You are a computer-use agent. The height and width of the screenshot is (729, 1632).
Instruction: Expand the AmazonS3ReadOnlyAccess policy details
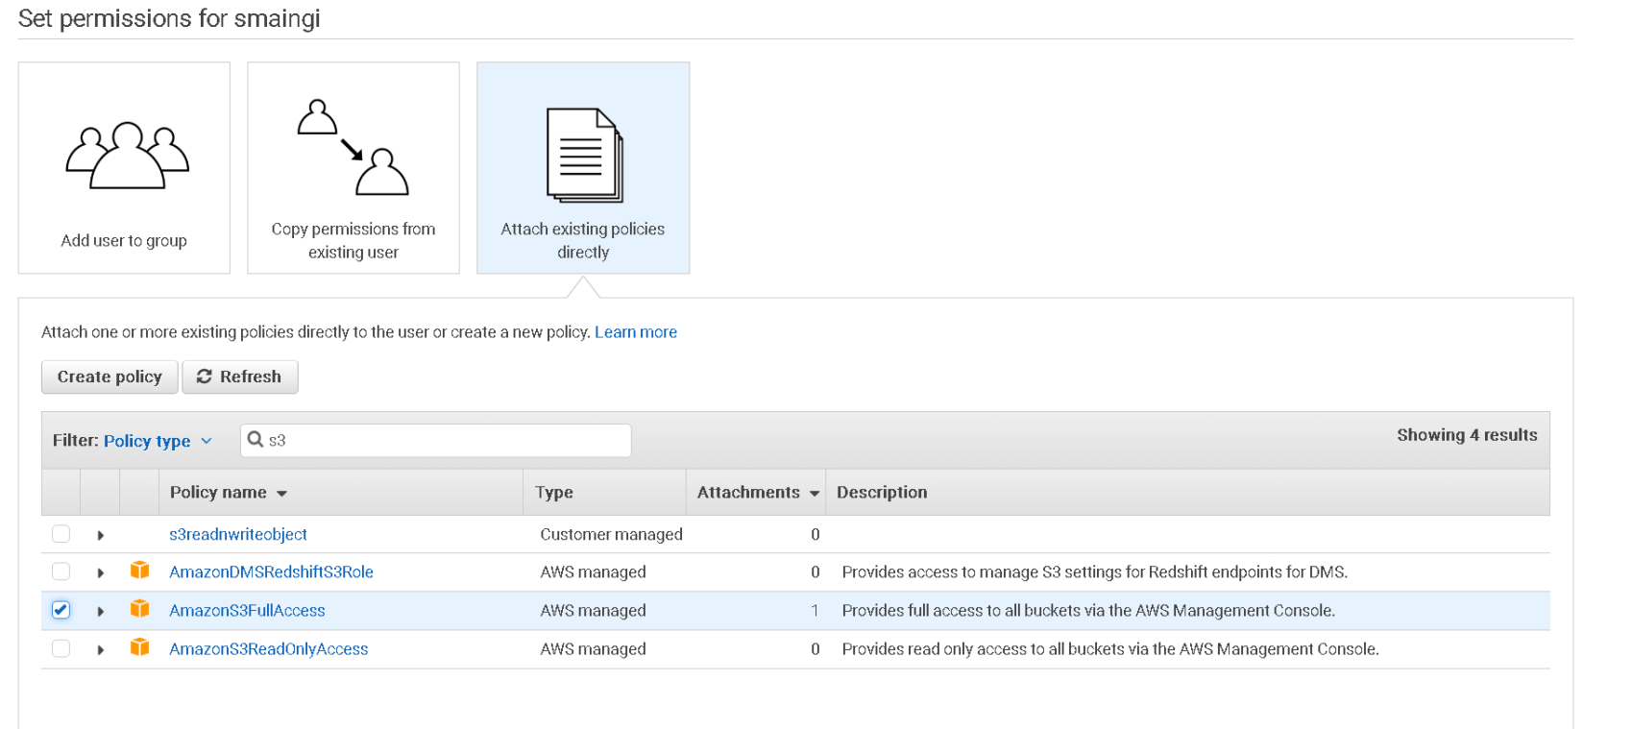[x=100, y=649]
